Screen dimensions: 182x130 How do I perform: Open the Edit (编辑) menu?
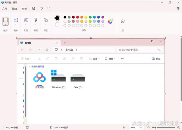15,9
